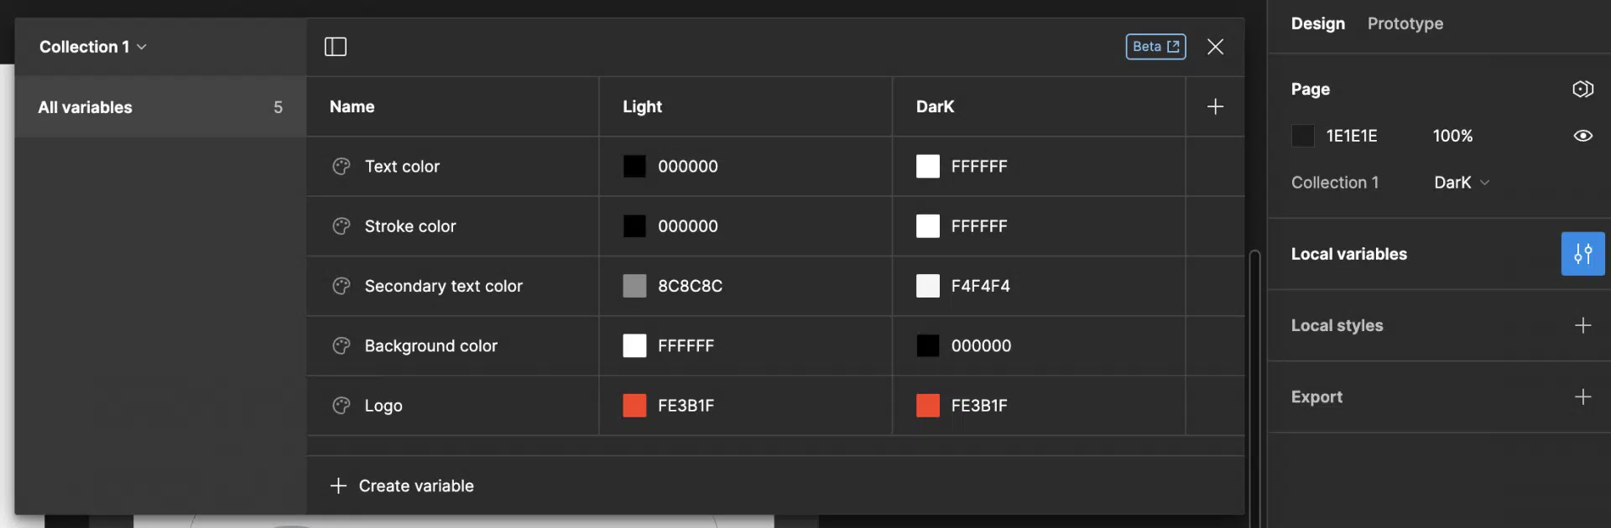Click the Logo variable palette icon
Viewport: 1611px width, 528px height.
341,406
